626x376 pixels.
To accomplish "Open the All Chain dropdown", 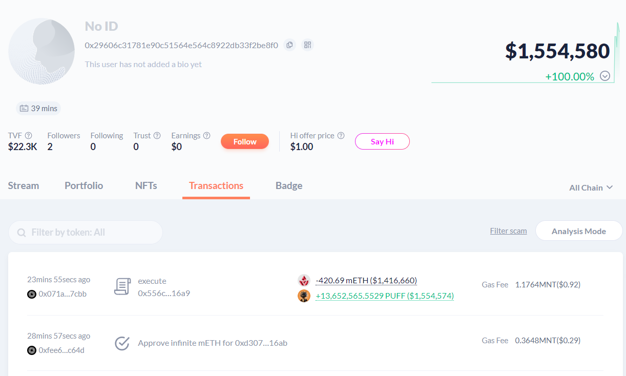I will (x=591, y=187).
